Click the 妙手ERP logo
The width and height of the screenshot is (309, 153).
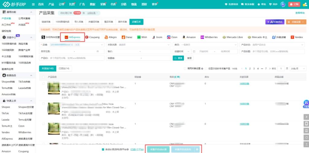tap(14, 4)
